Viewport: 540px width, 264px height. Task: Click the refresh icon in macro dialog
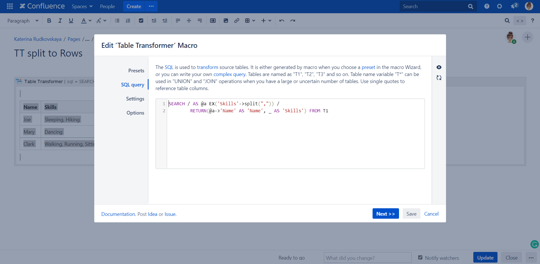(439, 78)
